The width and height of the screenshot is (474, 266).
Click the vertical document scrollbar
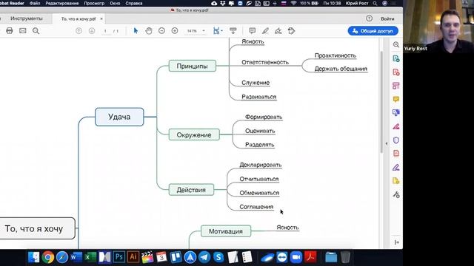pos(381,102)
